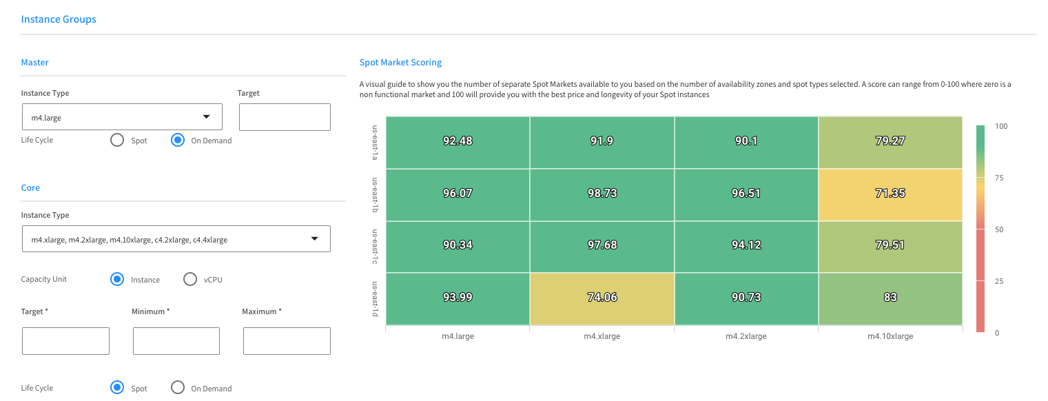Screen dimensions: 1048x401
Task: Click the Spot Market Scoring heading
Action: click(400, 63)
